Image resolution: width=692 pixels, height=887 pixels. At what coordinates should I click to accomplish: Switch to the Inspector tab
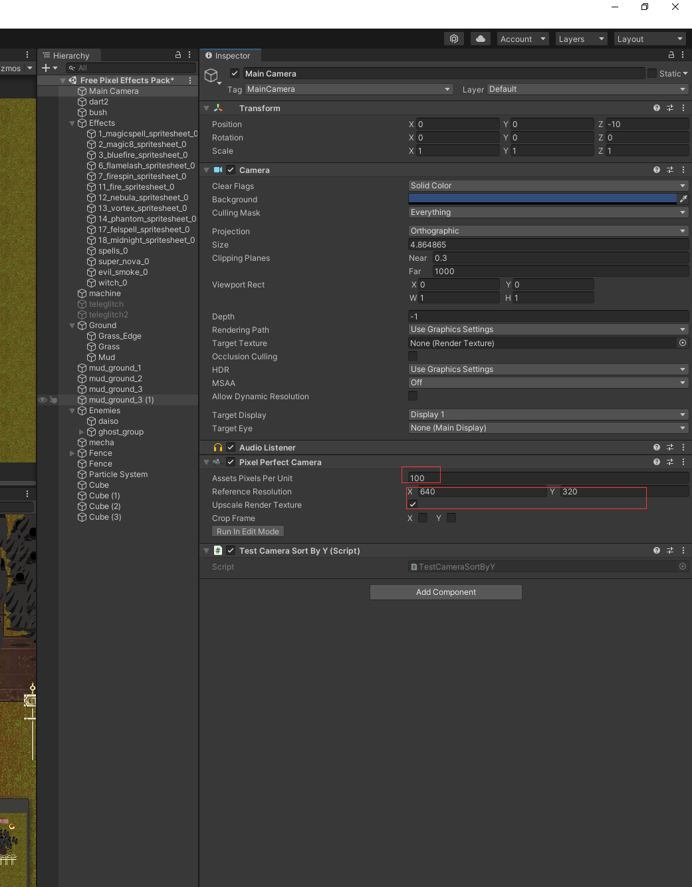coord(229,56)
